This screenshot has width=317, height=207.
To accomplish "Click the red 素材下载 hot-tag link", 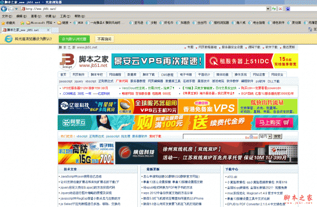I will tap(155, 136).
